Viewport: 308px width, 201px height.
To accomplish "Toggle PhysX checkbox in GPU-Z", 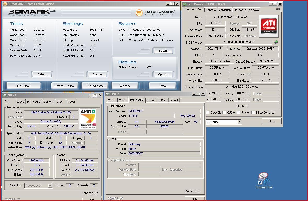I will click(239, 112).
